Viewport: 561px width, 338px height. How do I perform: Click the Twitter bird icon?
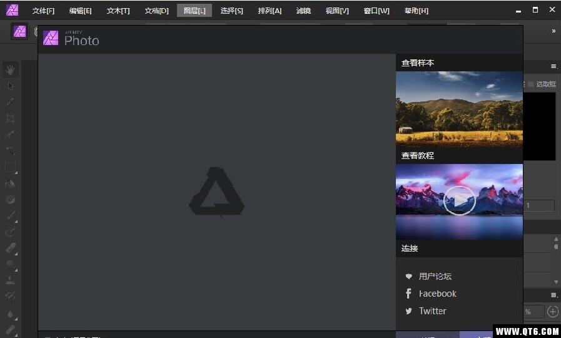coord(408,311)
